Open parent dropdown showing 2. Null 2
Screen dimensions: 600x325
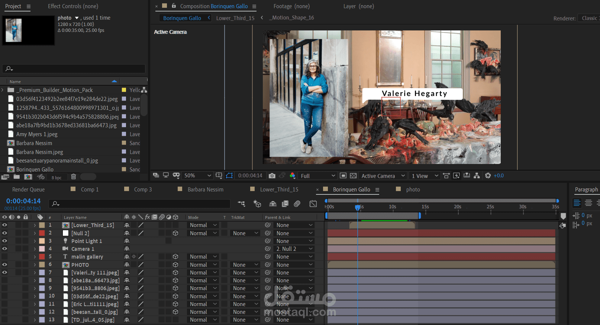click(294, 249)
